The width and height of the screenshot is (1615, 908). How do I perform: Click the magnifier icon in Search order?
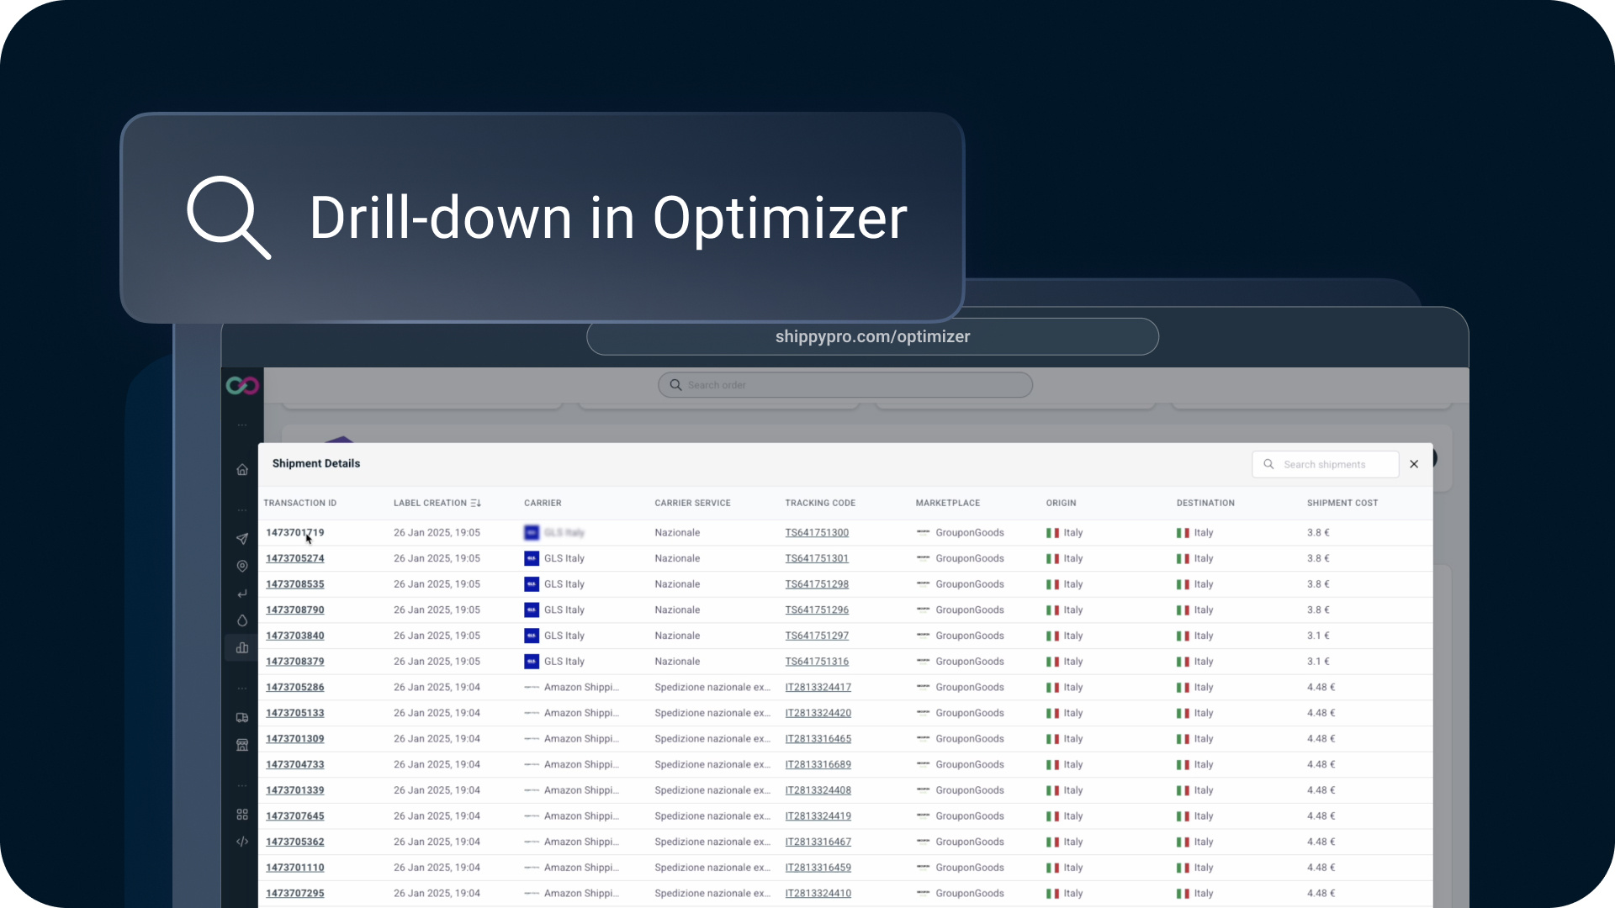675,385
